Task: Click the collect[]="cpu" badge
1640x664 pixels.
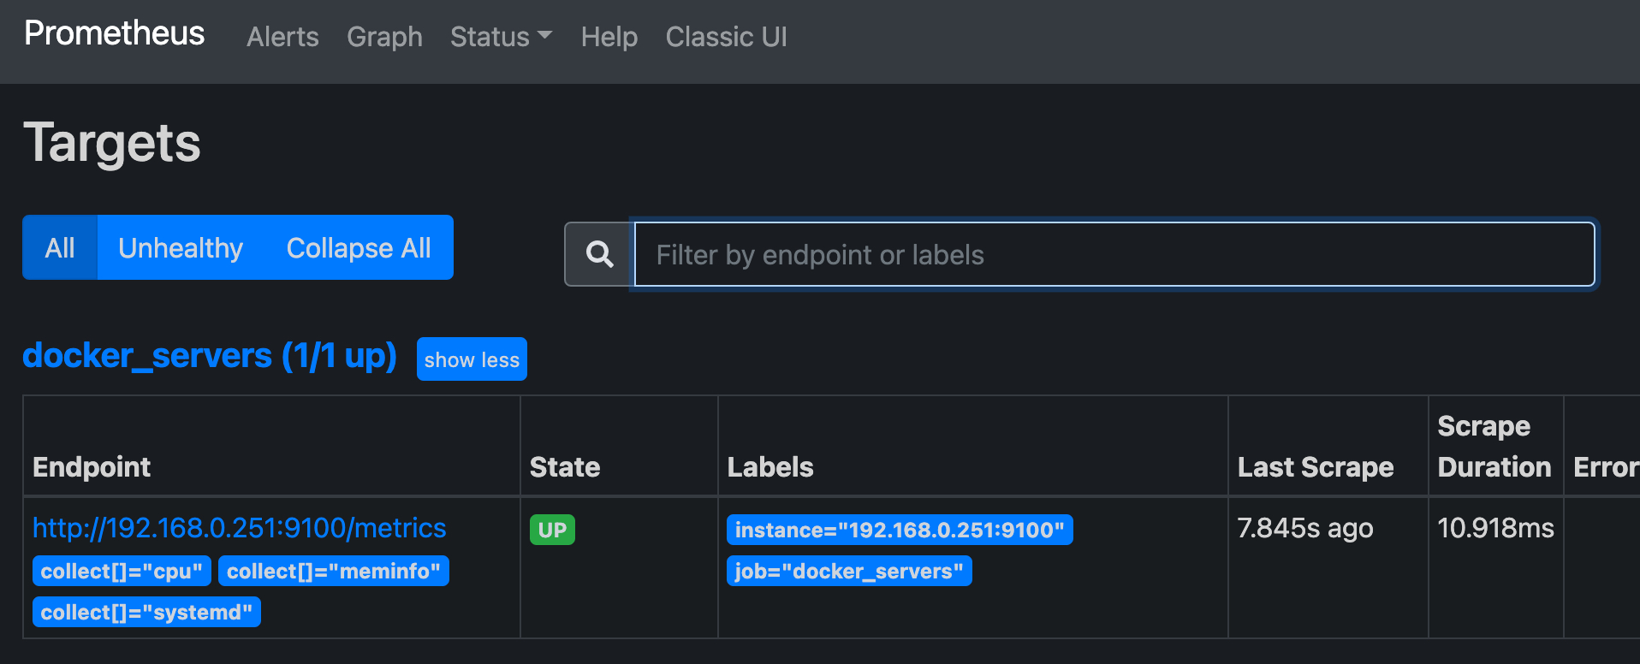Action: point(122,571)
